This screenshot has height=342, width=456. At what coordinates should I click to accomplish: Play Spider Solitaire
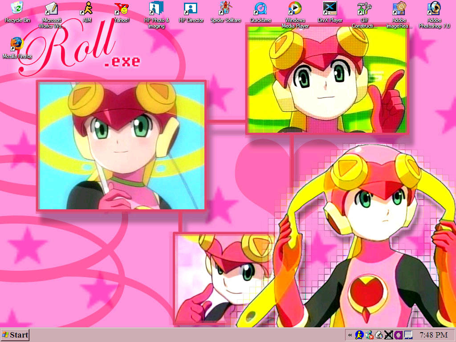[226, 8]
